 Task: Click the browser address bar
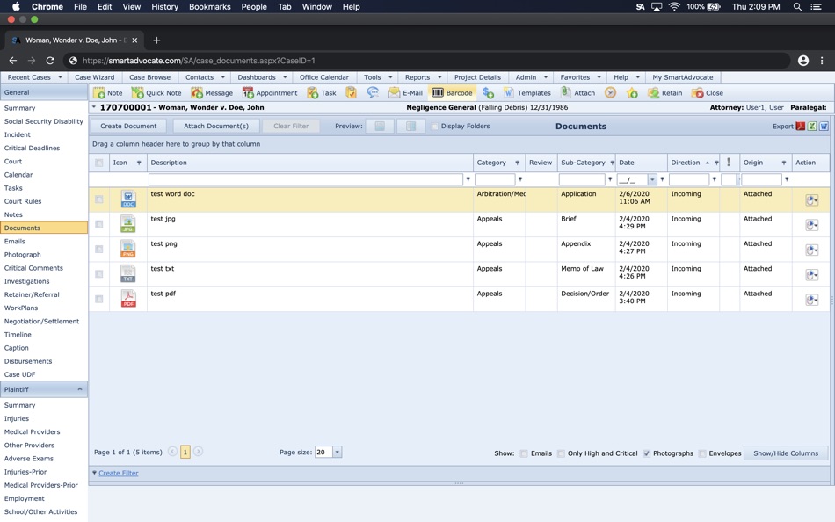pyautogui.click(x=426, y=61)
